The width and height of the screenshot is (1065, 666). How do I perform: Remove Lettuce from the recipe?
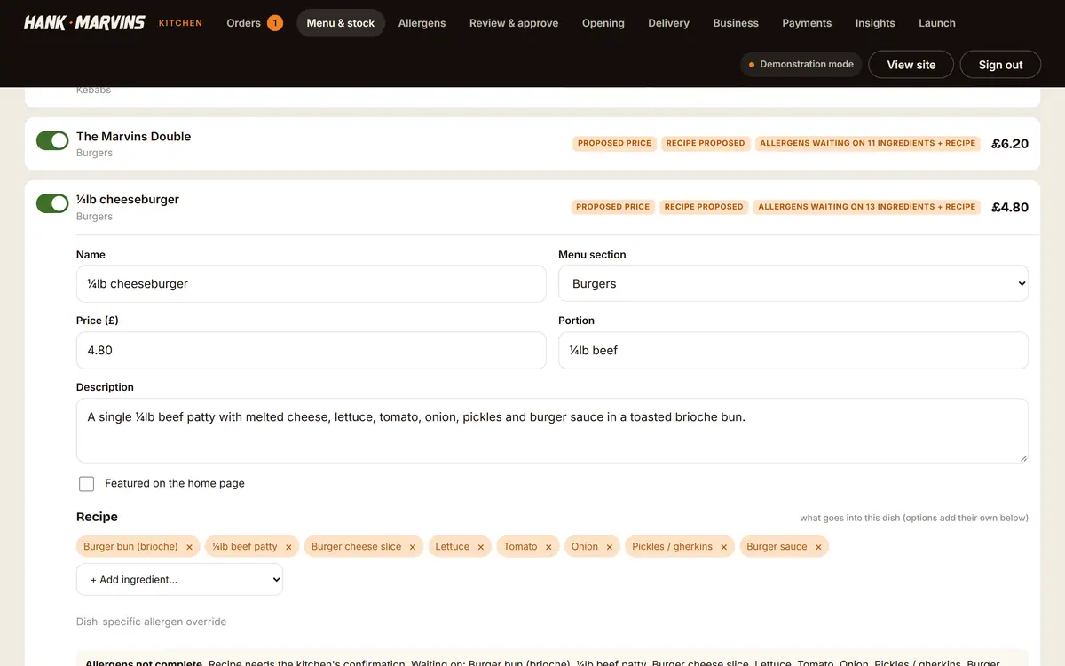(x=481, y=547)
